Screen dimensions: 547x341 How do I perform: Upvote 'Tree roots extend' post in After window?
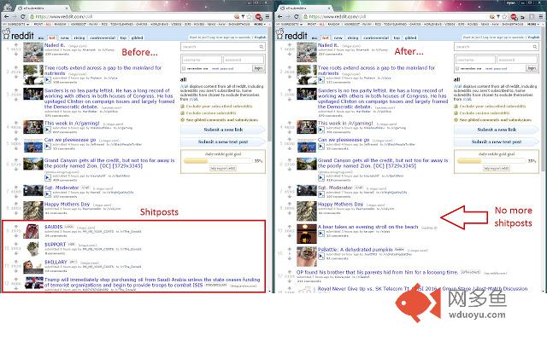[290, 67]
